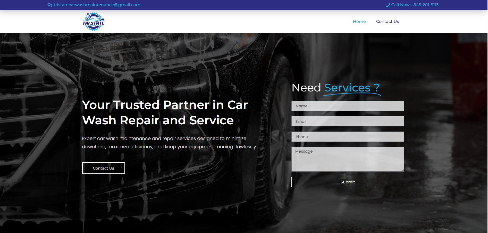Open Contact Us in the navigation menu
488x233 pixels.
pos(387,22)
